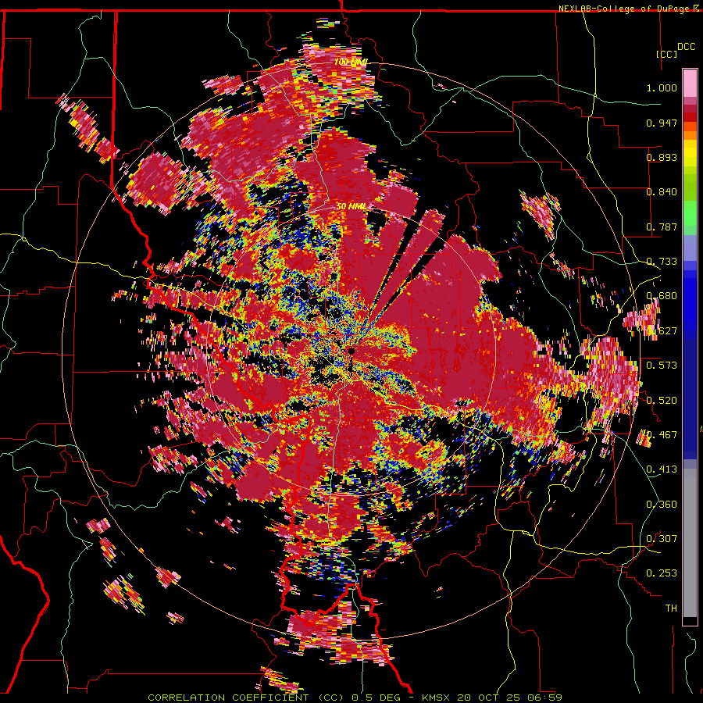Select the 0.307 legend value
Image resolution: width=703 pixels, height=703 pixels.
click(662, 539)
